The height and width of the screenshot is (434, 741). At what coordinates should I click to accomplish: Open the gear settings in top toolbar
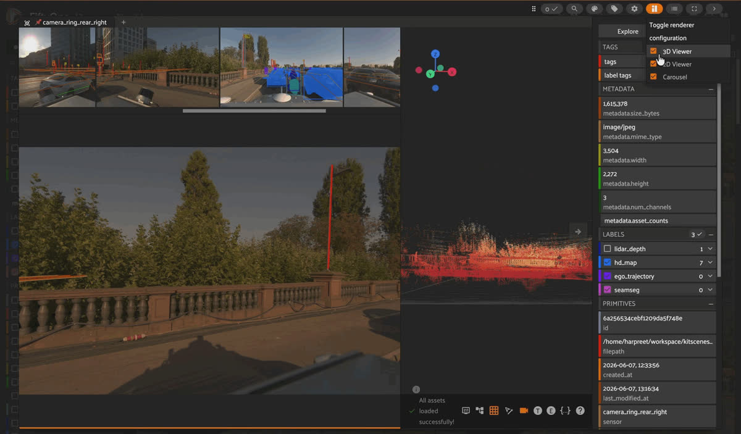click(634, 9)
